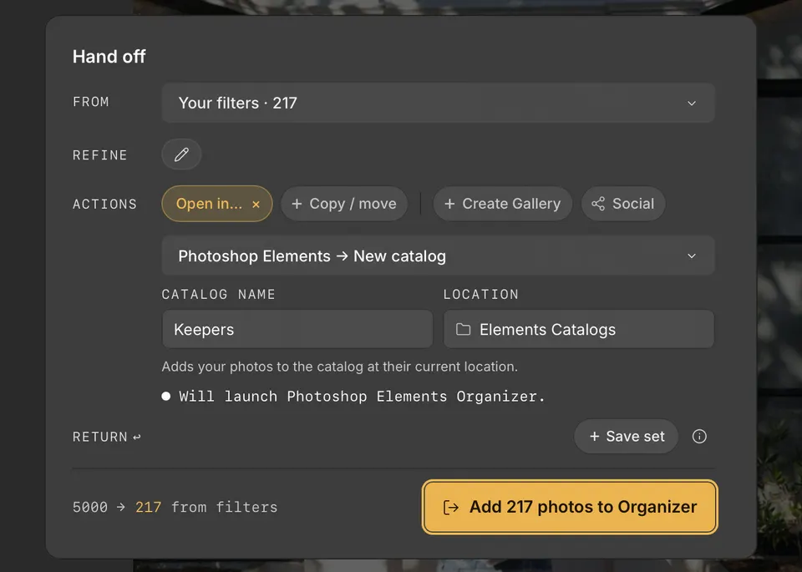Open the info icon beside Save set
802x572 pixels.
[699, 437]
